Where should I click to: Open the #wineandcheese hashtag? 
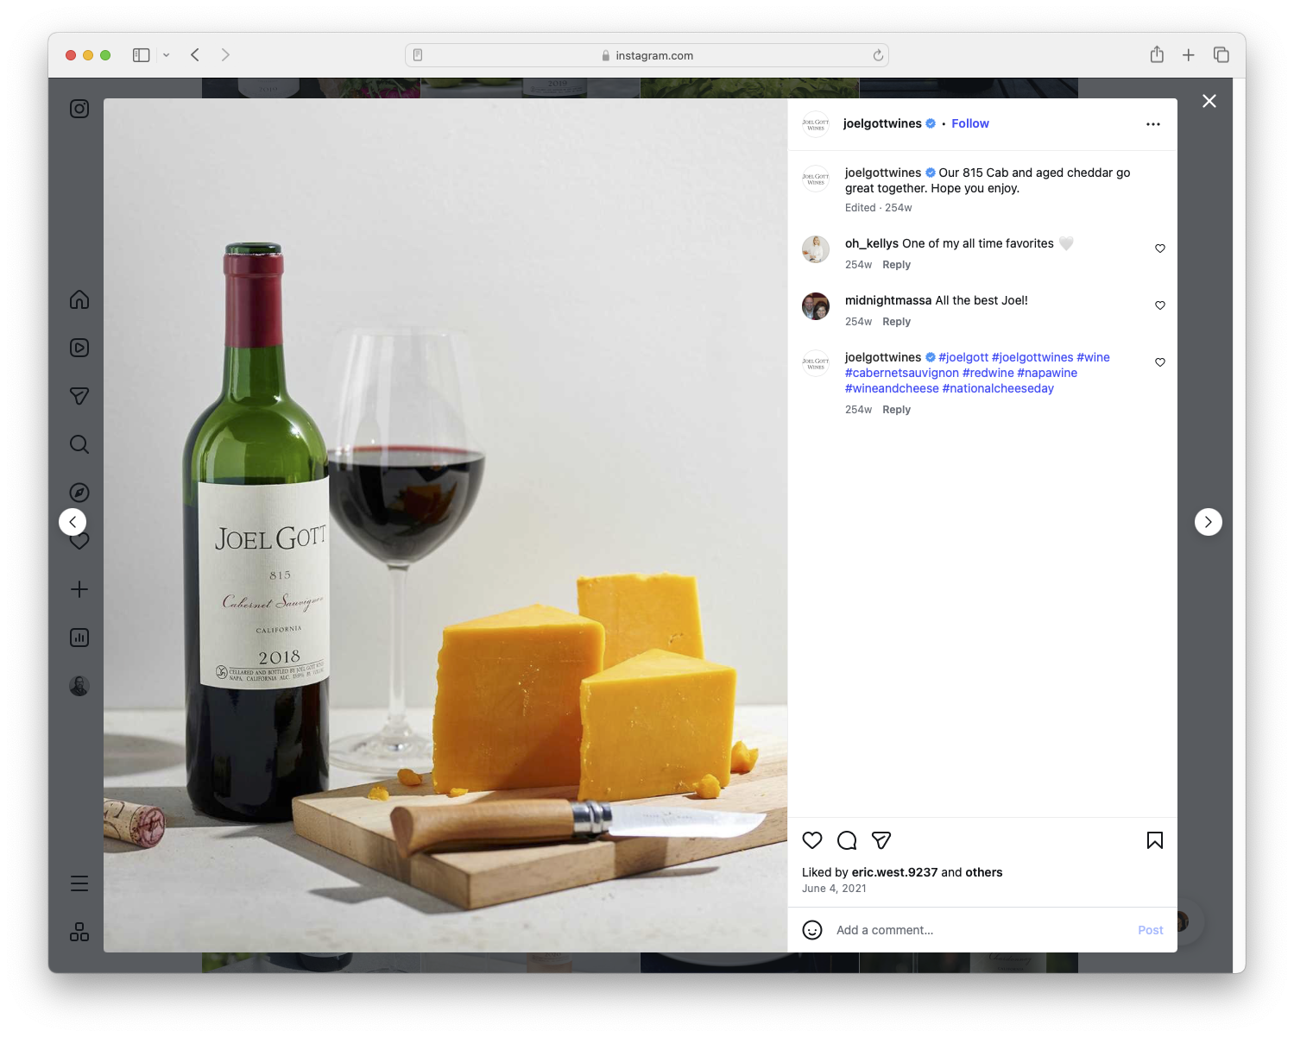(892, 388)
